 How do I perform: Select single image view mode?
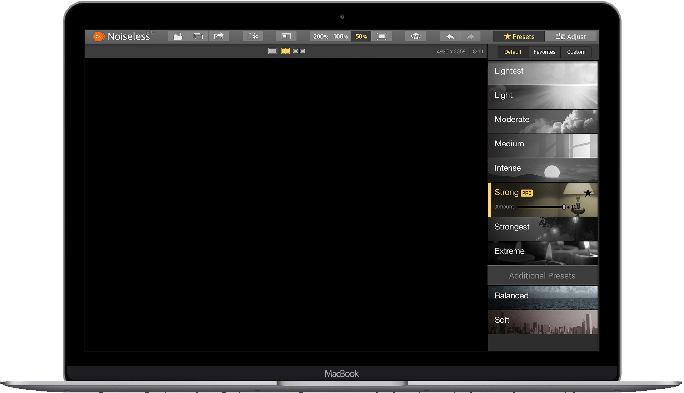click(x=273, y=51)
